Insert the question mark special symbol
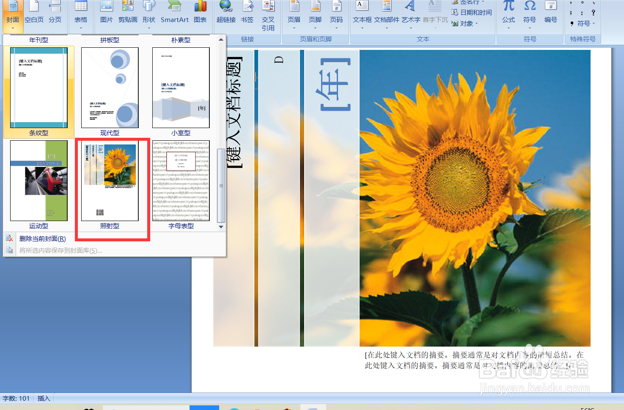624x410 pixels. 593,13
